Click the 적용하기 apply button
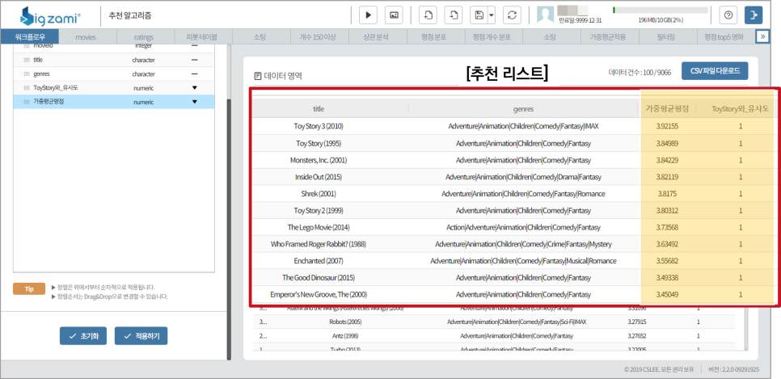This screenshot has height=379, width=781. click(x=141, y=336)
